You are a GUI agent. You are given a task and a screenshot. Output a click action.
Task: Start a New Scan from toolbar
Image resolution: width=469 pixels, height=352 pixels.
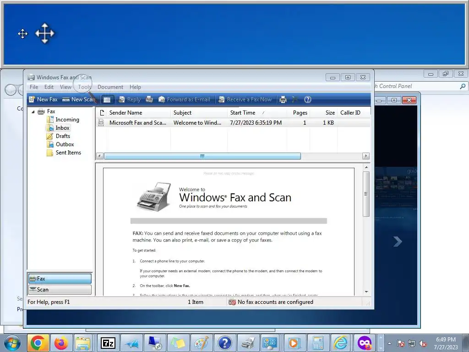click(79, 99)
